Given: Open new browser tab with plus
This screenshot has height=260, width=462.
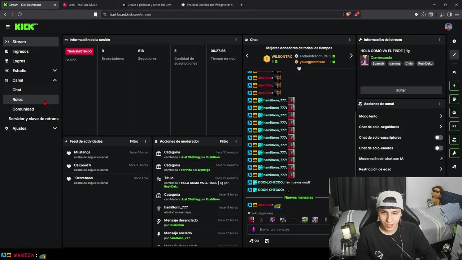Looking at the screenshot, I should click(x=241, y=5).
